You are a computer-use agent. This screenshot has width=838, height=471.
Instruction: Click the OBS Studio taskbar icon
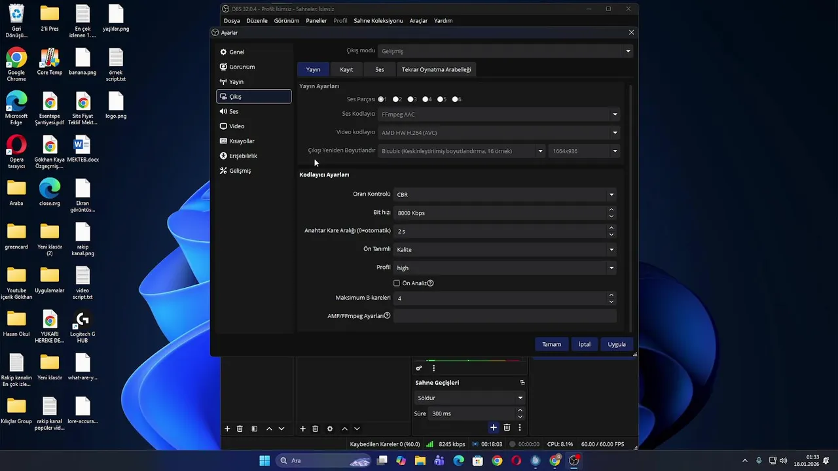(574, 461)
